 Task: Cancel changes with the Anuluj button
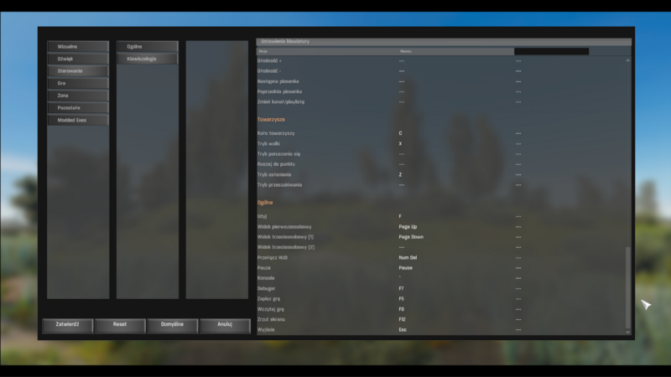coord(224,324)
